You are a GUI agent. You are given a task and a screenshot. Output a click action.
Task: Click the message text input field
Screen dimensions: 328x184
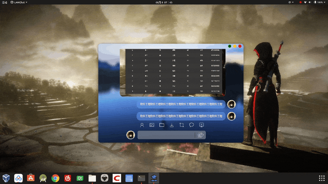[166, 135]
